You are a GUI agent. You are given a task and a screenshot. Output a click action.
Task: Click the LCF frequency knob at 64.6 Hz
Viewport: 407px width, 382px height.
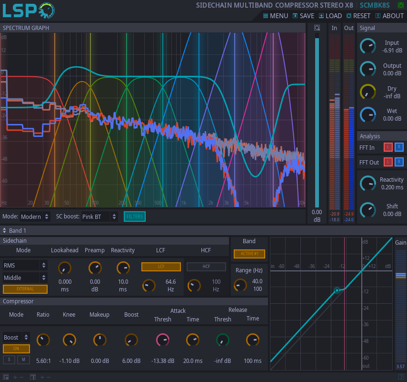click(x=149, y=286)
